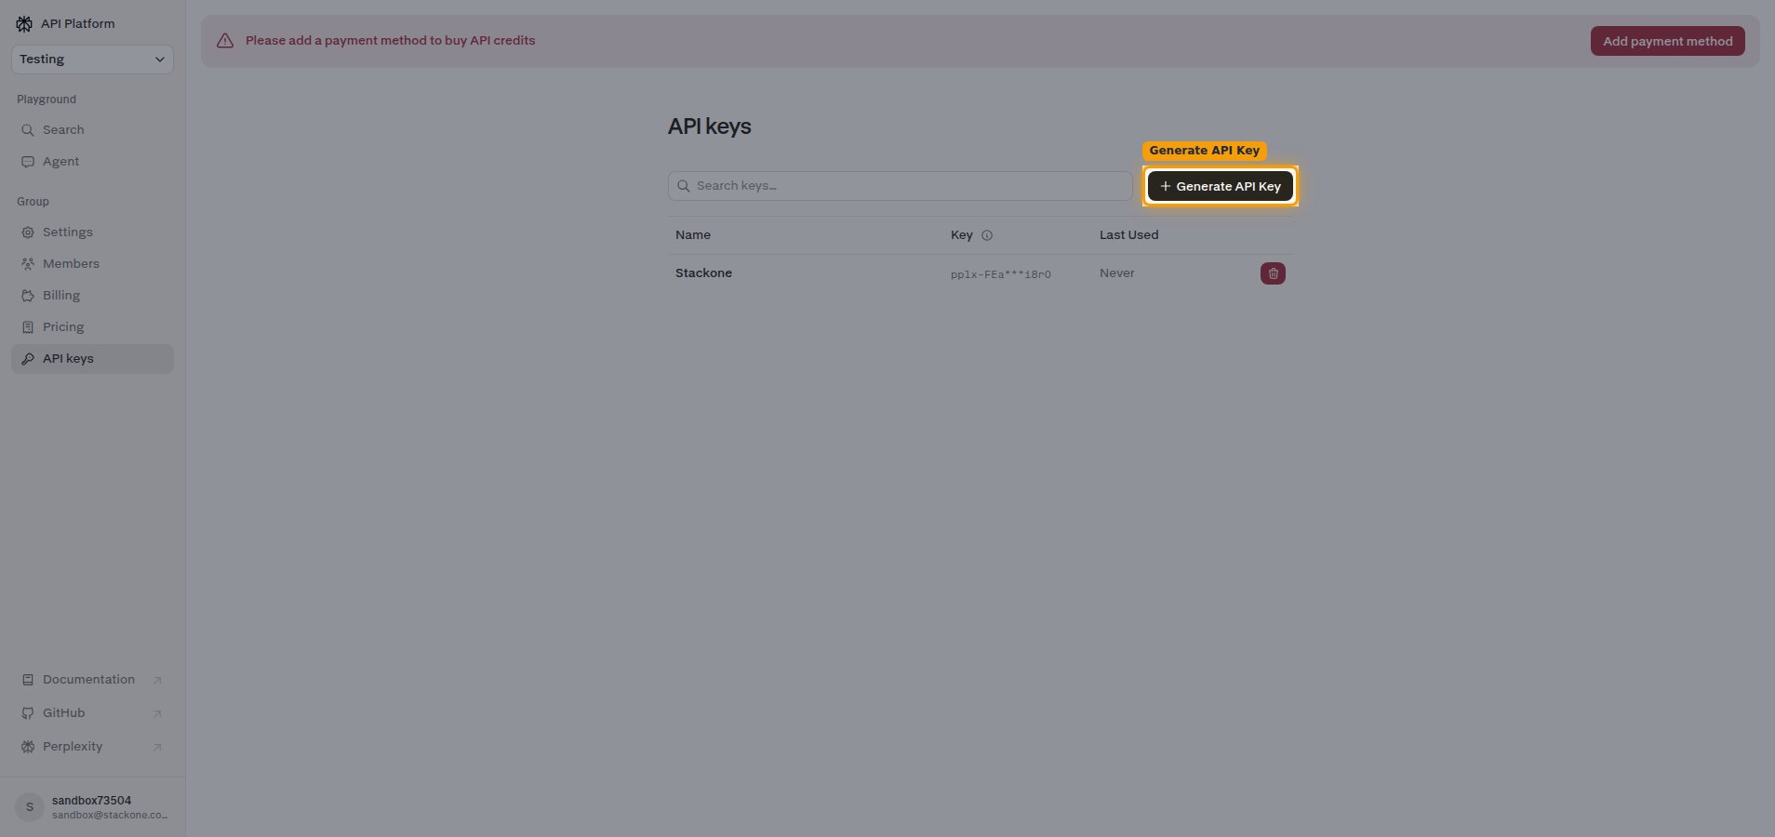Open Agent playground item
Image resolution: width=1775 pixels, height=837 pixels.
click(92, 162)
